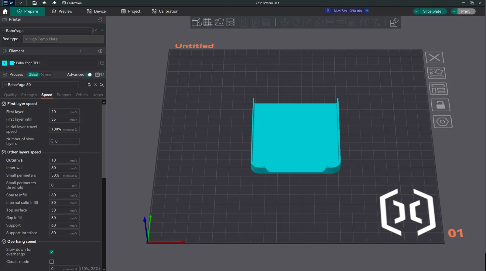Click the Slice plate button

[x=432, y=11]
